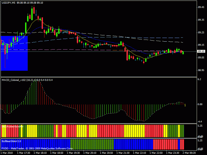Viewport: 207px width, 155px height.
Task: Click the 89.10 current price label
Action: pyautogui.click(x=201, y=51)
